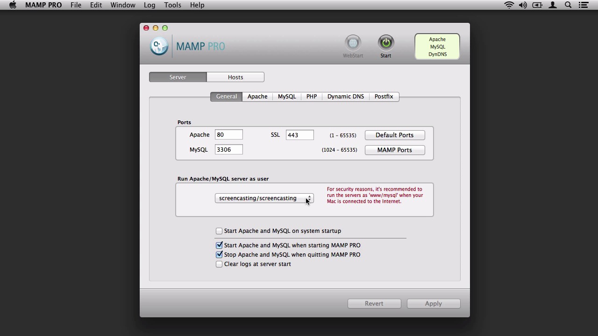Screen dimensions: 598x336
Task: Select the General tab
Action: [227, 97]
